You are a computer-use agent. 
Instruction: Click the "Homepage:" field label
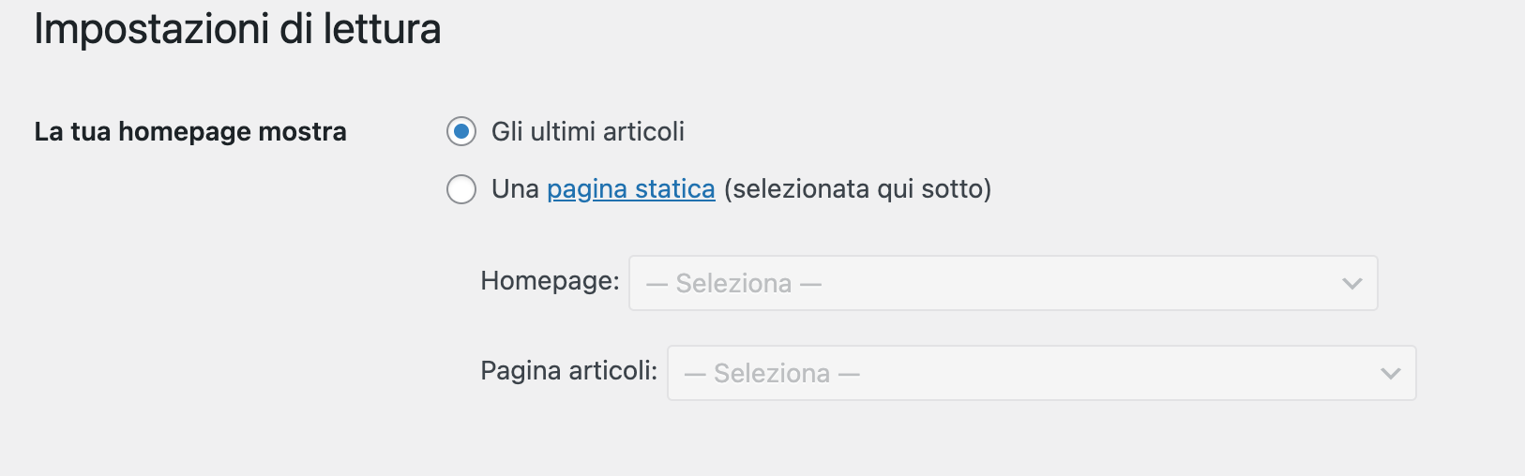click(550, 281)
